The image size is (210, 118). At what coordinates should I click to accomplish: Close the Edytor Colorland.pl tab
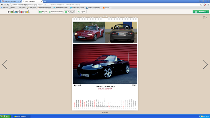[x=41, y=1]
